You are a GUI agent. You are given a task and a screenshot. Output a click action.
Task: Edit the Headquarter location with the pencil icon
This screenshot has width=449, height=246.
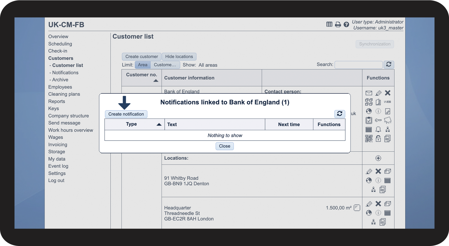[369, 204]
